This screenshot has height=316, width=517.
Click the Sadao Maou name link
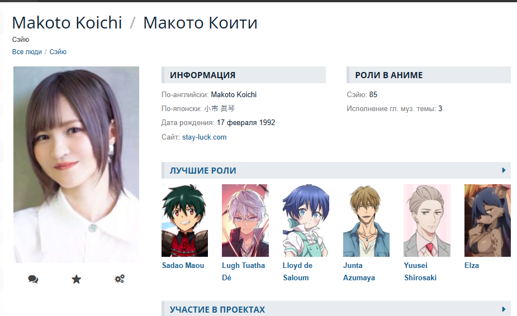pyautogui.click(x=183, y=265)
